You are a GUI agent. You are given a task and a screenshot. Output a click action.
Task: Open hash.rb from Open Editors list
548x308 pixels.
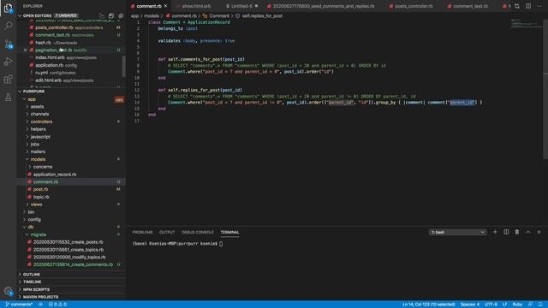pos(43,43)
